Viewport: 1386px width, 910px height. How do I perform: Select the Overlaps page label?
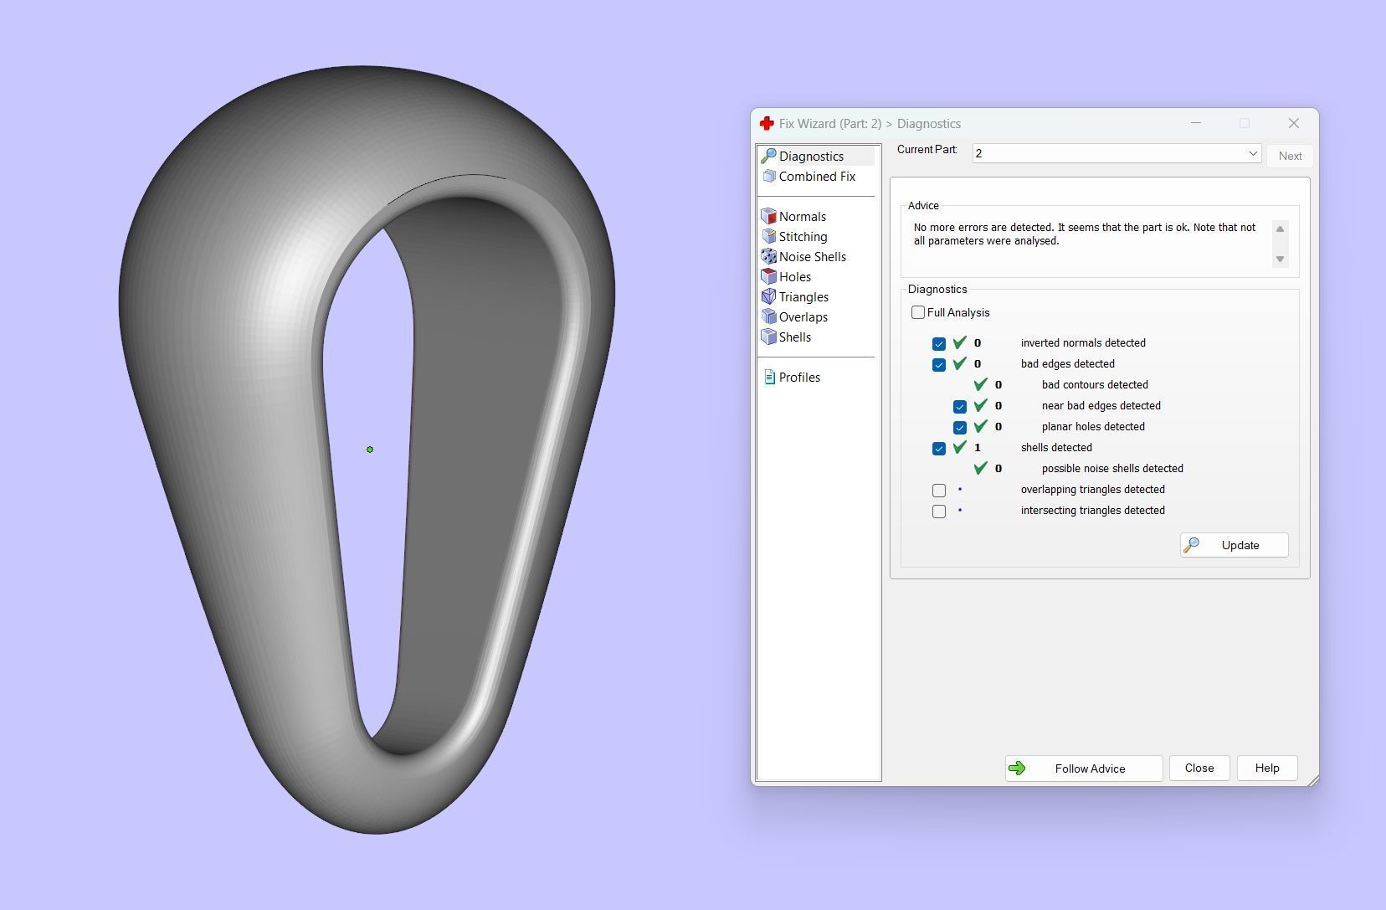click(803, 316)
